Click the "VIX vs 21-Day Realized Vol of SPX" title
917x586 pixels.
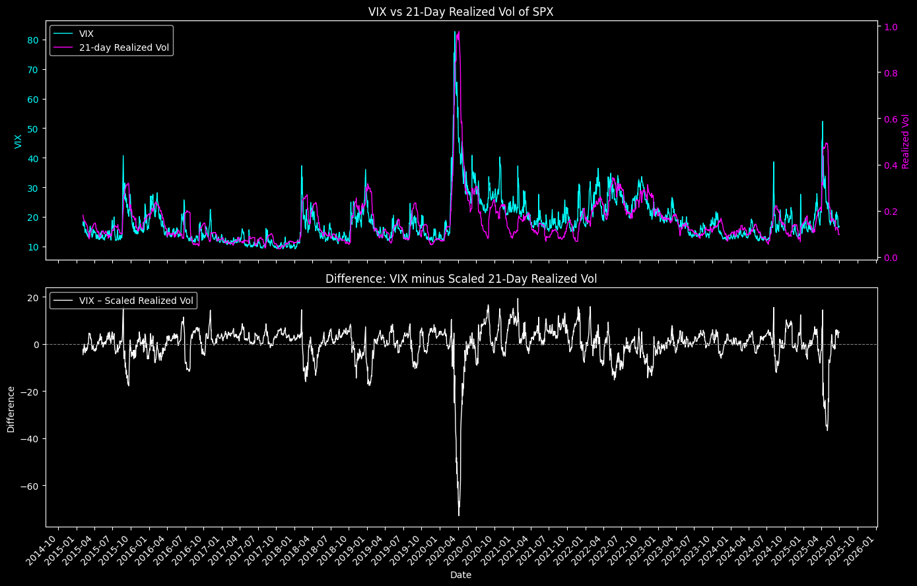point(461,11)
